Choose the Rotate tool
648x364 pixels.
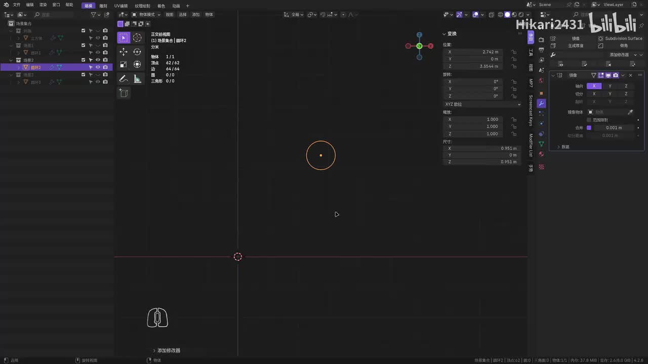(x=137, y=52)
